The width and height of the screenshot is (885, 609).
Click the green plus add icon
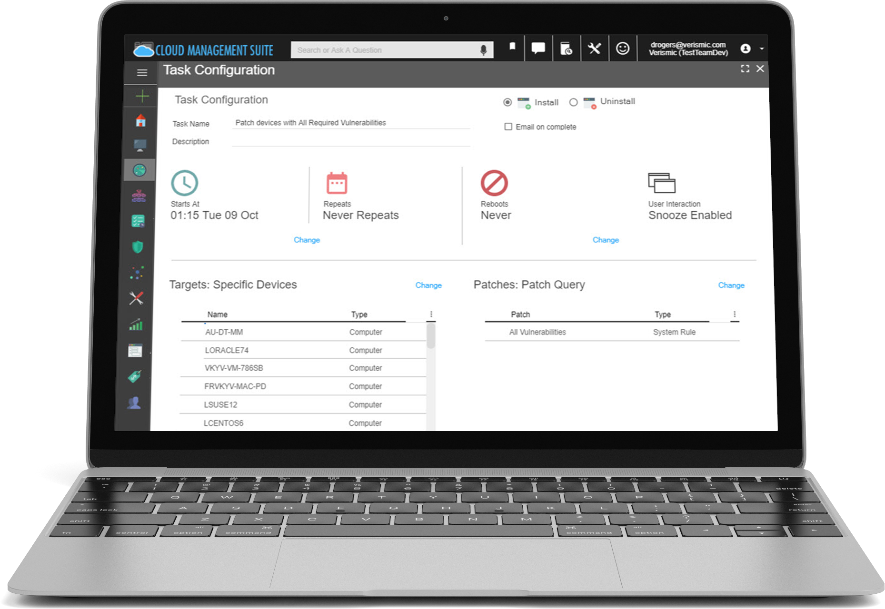142,97
